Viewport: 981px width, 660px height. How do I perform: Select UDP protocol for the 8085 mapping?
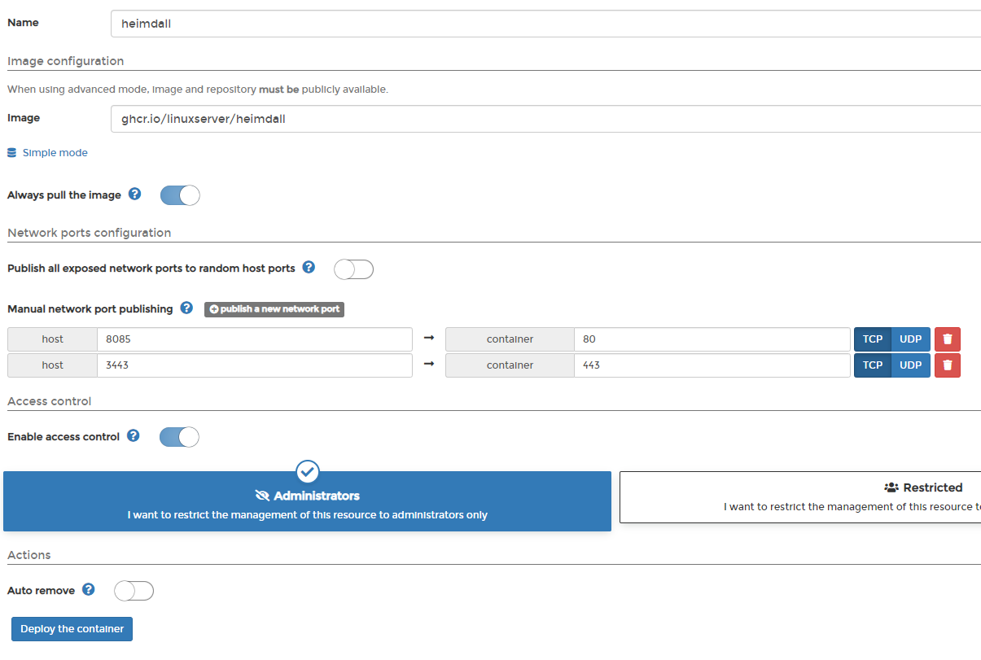tap(911, 339)
